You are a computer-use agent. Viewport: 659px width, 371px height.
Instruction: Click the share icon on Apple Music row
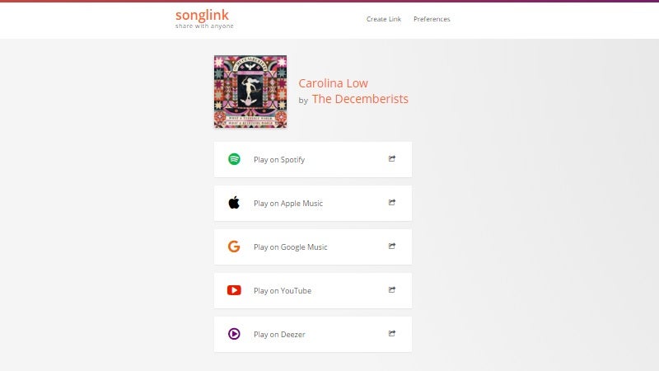click(x=392, y=202)
